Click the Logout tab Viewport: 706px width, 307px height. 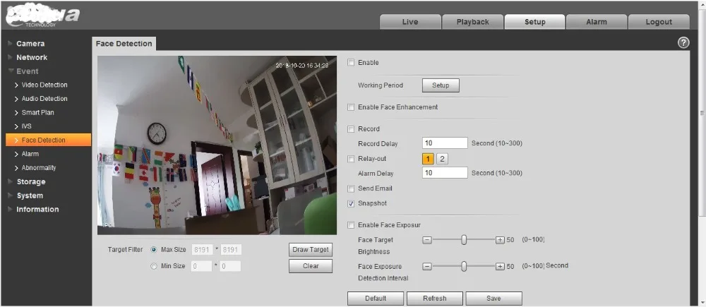click(659, 22)
